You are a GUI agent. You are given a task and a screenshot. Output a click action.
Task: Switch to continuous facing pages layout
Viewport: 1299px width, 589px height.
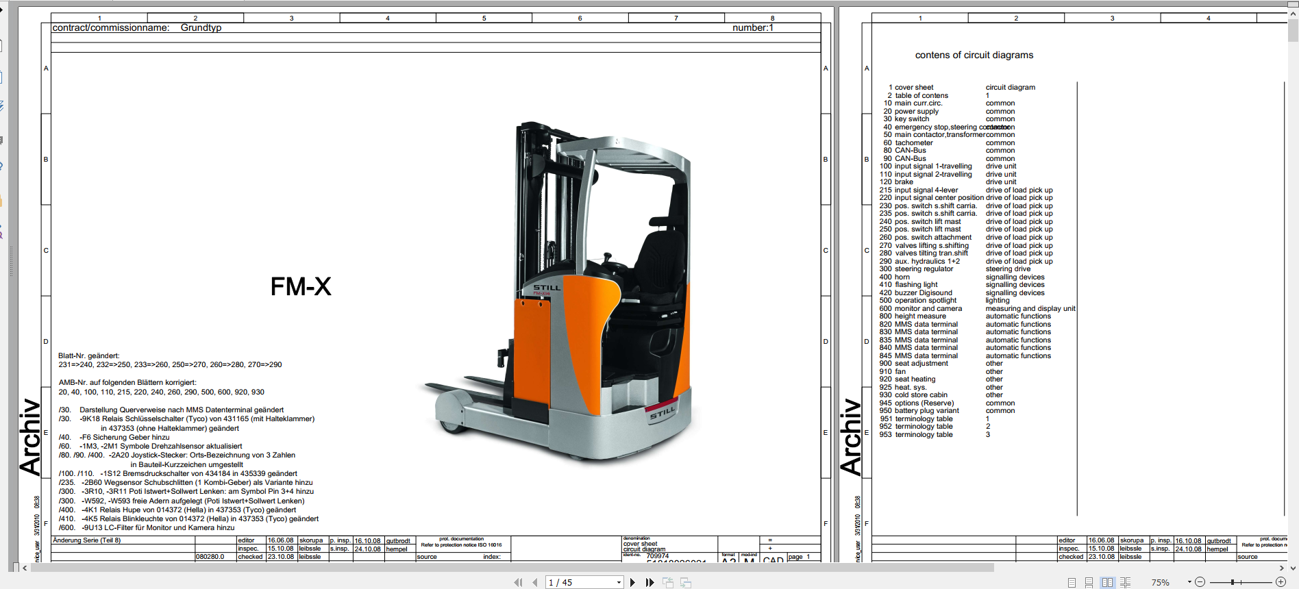pyautogui.click(x=1126, y=583)
